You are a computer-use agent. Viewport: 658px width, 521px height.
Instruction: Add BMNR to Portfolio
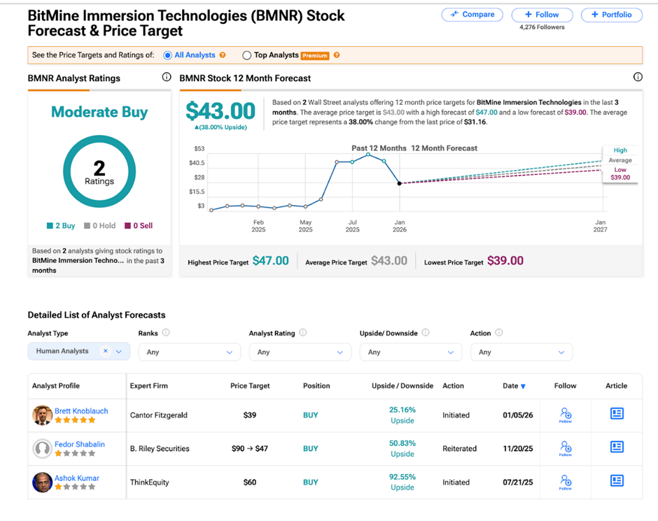tap(611, 15)
